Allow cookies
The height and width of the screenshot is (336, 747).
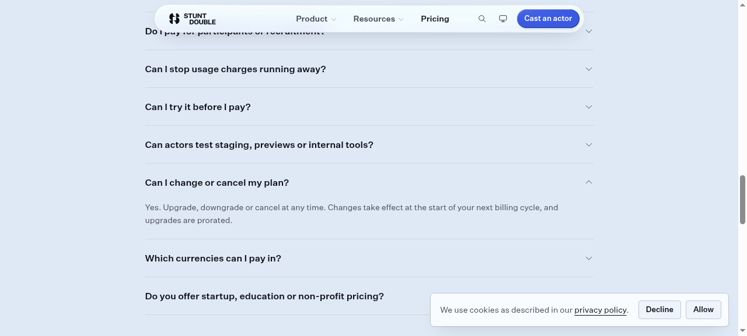pyautogui.click(x=703, y=309)
